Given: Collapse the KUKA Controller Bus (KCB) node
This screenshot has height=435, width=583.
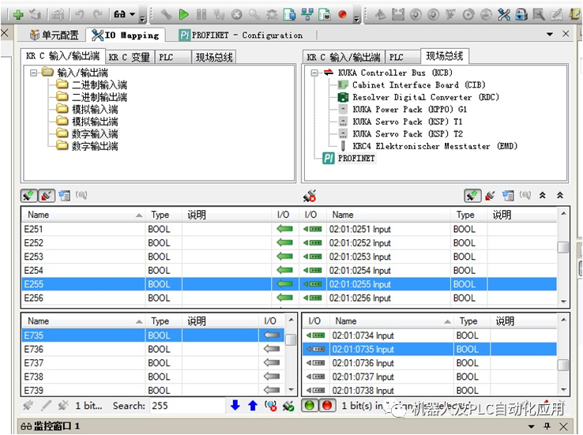Looking at the screenshot, I should pos(314,73).
